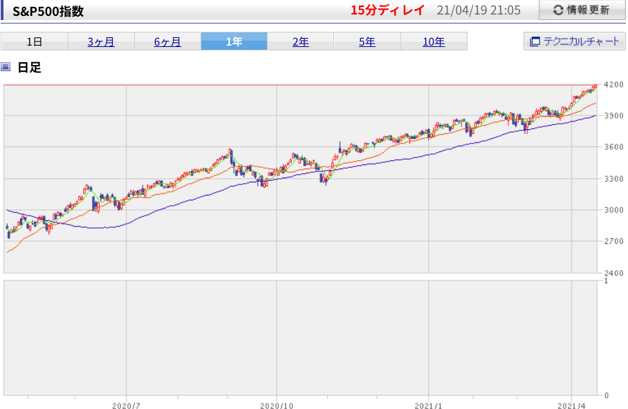Switch to the 2年 period tab
Screen dimensions: 628x409
point(300,41)
